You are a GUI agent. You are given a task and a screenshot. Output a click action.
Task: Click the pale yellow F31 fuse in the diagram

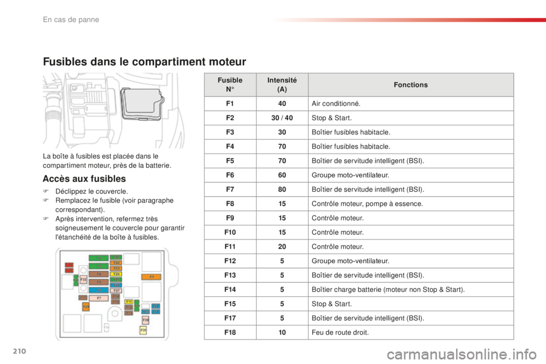click(143, 330)
